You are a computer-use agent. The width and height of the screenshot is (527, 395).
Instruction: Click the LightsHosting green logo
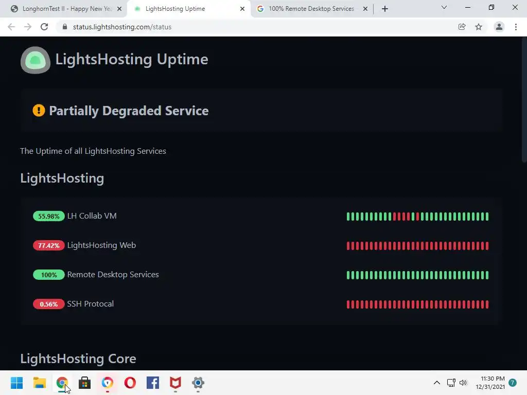pos(36,60)
